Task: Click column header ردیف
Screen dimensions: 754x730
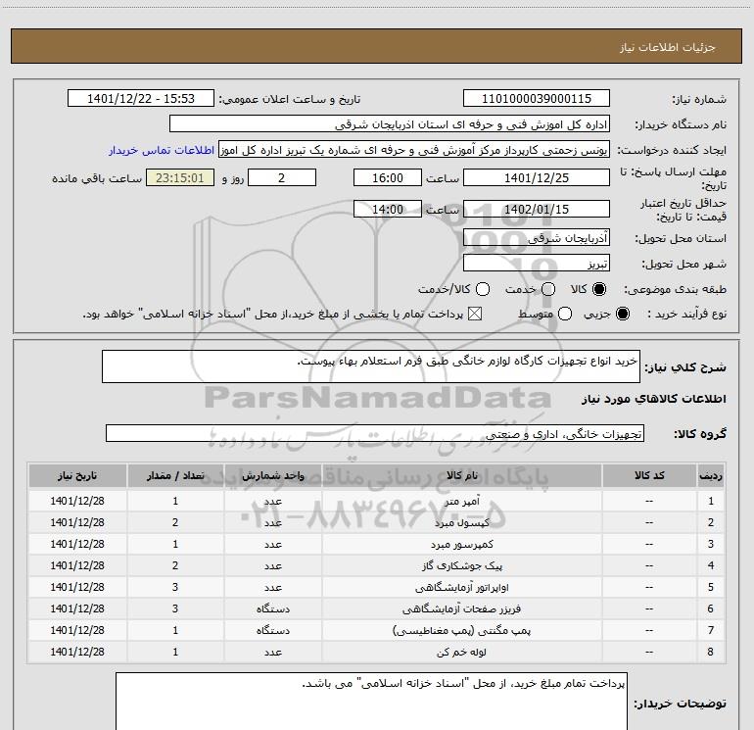Action: [711, 476]
